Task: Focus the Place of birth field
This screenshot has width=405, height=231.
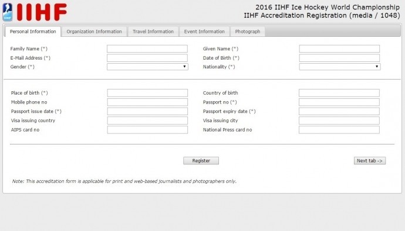Action: (x=147, y=93)
